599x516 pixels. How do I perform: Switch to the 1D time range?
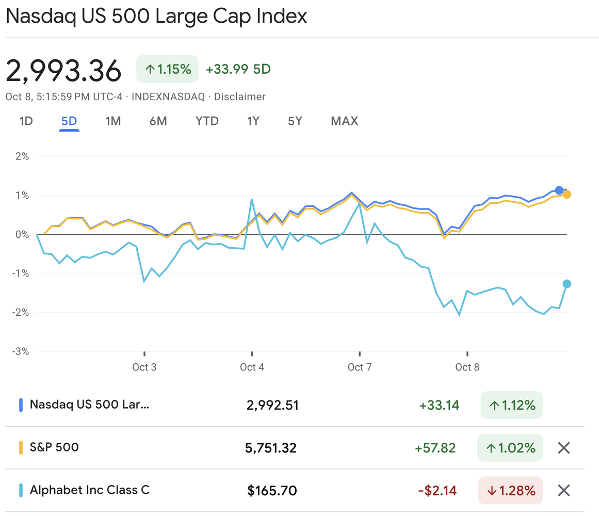pos(26,121)
